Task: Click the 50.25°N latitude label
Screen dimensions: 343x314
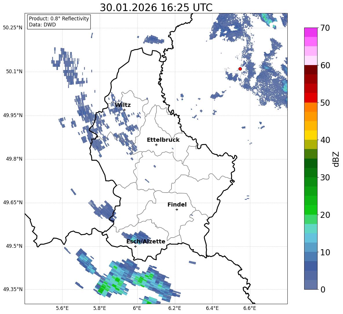Action: pyautogui.click(x=12, y=28)
